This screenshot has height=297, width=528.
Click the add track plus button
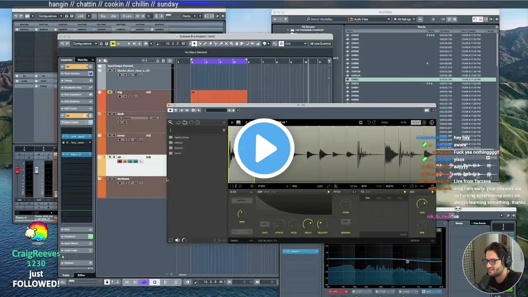(99, 61)
